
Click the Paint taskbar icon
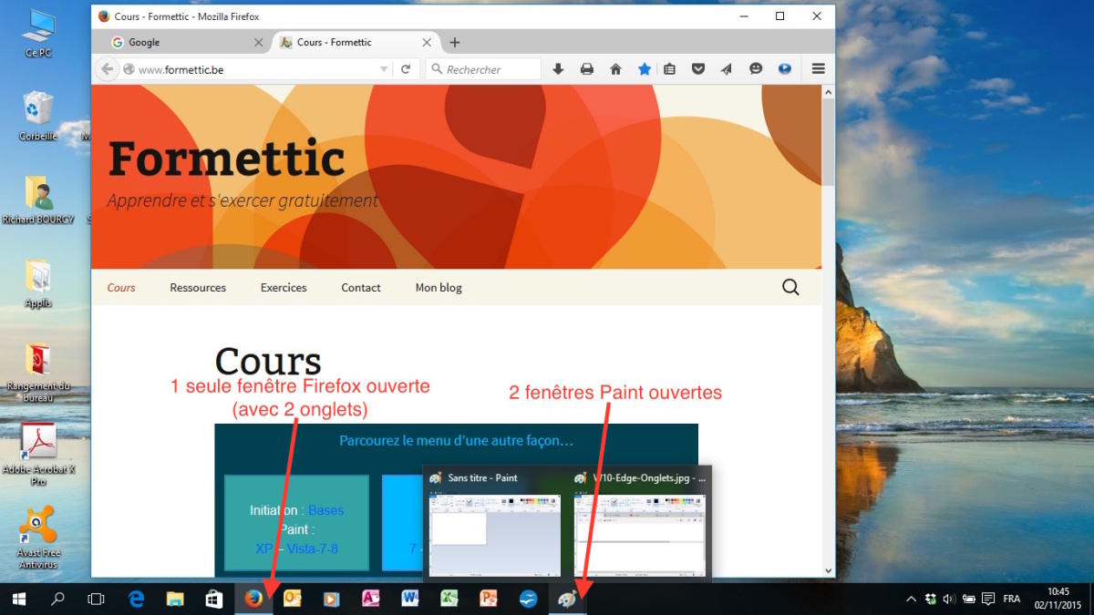[567, 599]
